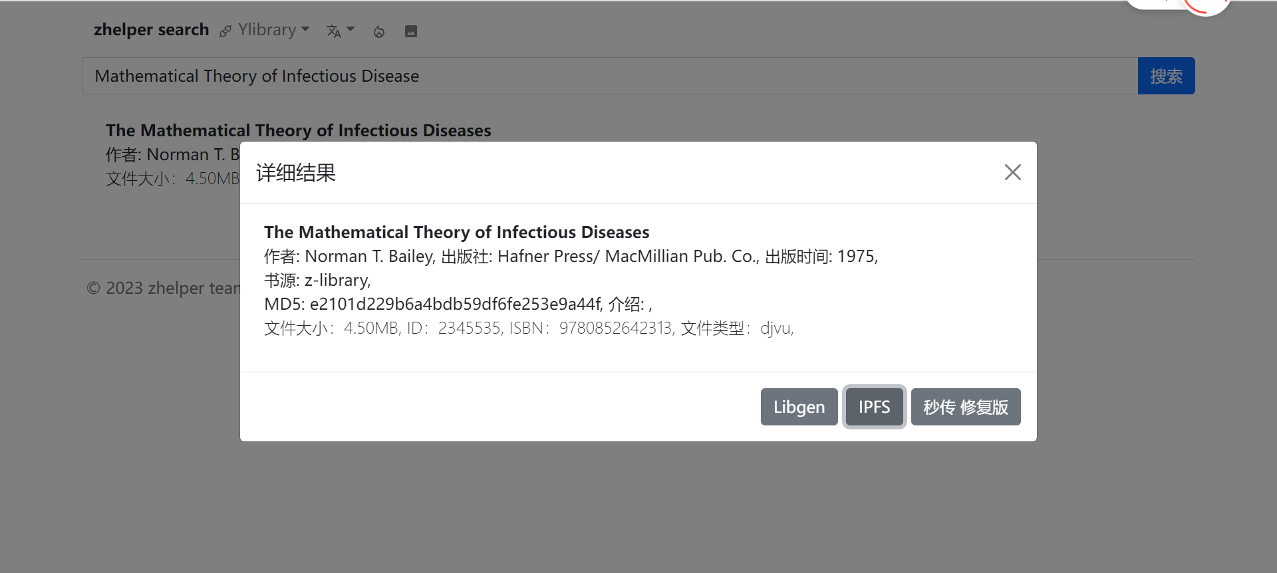Click the plug icon beside Ylibrary
Screen dimensions: 1277x573
click(225, 31)
